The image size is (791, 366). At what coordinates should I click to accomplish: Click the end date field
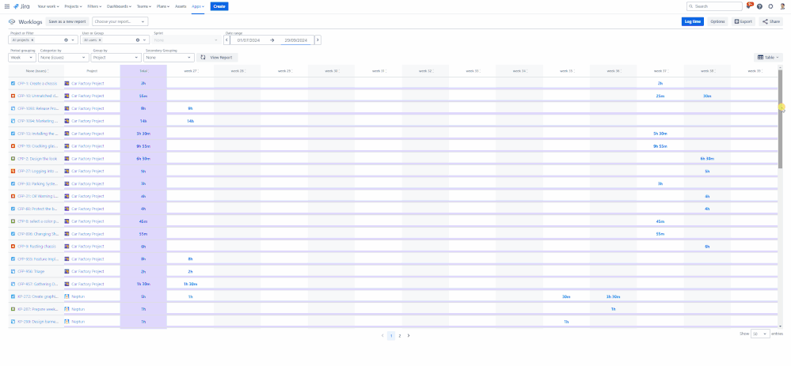[x=296, y=40]
